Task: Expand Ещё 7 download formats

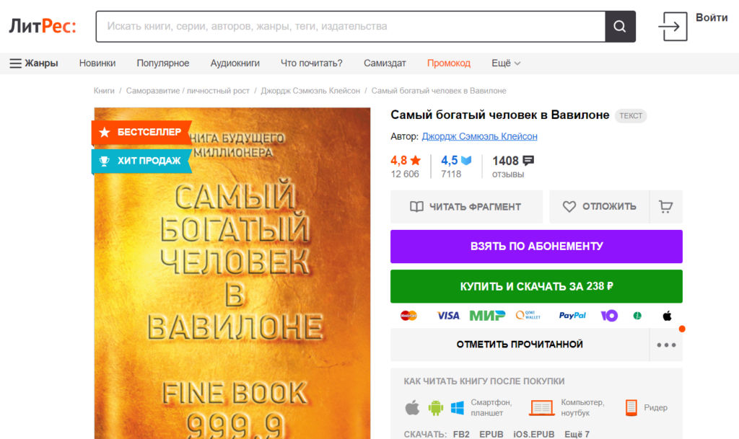Action: click(577, 434)
